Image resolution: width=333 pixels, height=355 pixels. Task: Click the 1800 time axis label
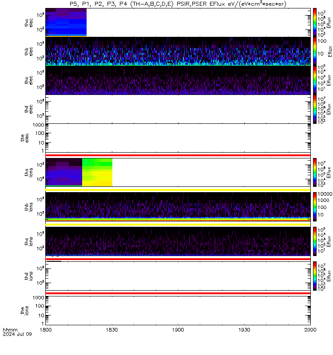point(46,330)
